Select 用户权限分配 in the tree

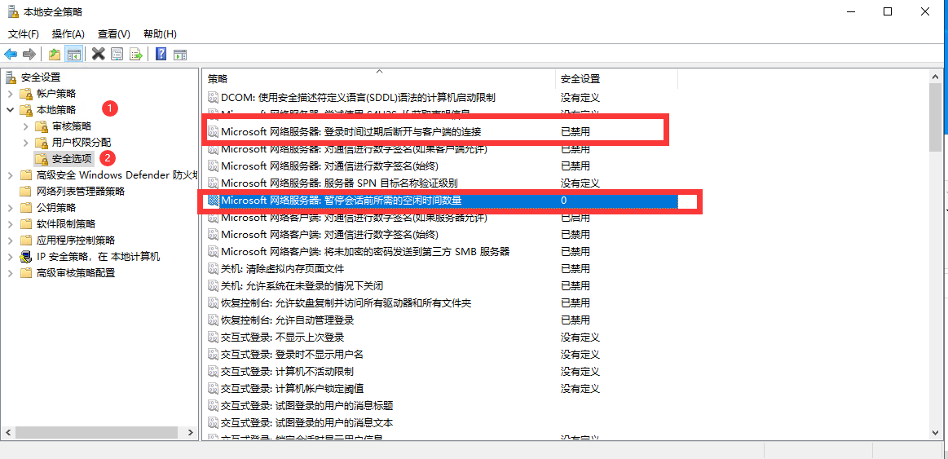pos(81,143)
